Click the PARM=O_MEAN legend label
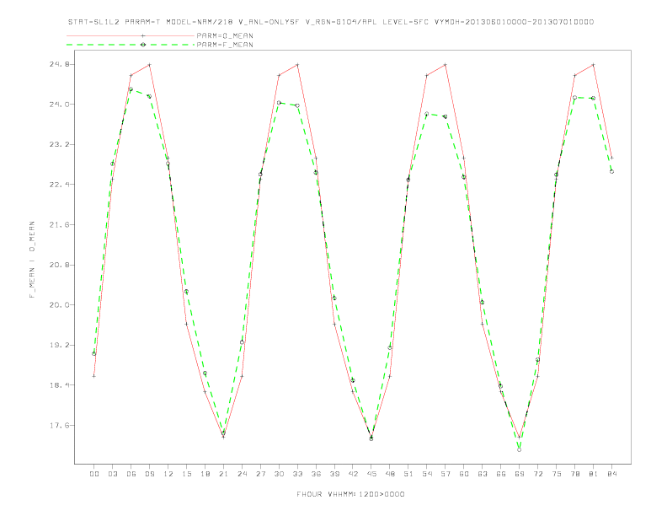The height and width of the screenshot is (516, 667). coord(225,35)
